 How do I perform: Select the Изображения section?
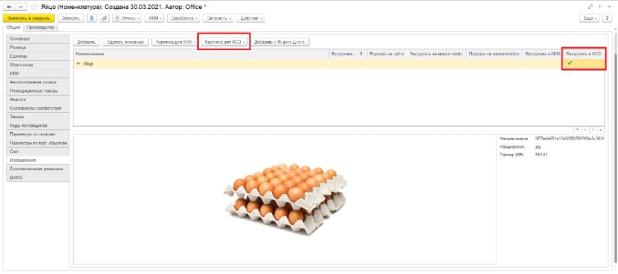coord(38,160)
